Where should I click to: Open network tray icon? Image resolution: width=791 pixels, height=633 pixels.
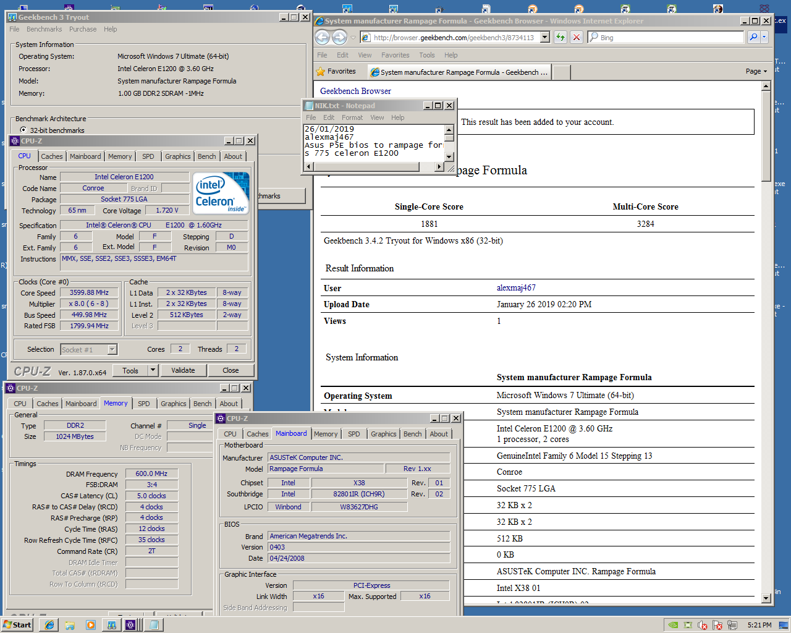click(732, 625)
